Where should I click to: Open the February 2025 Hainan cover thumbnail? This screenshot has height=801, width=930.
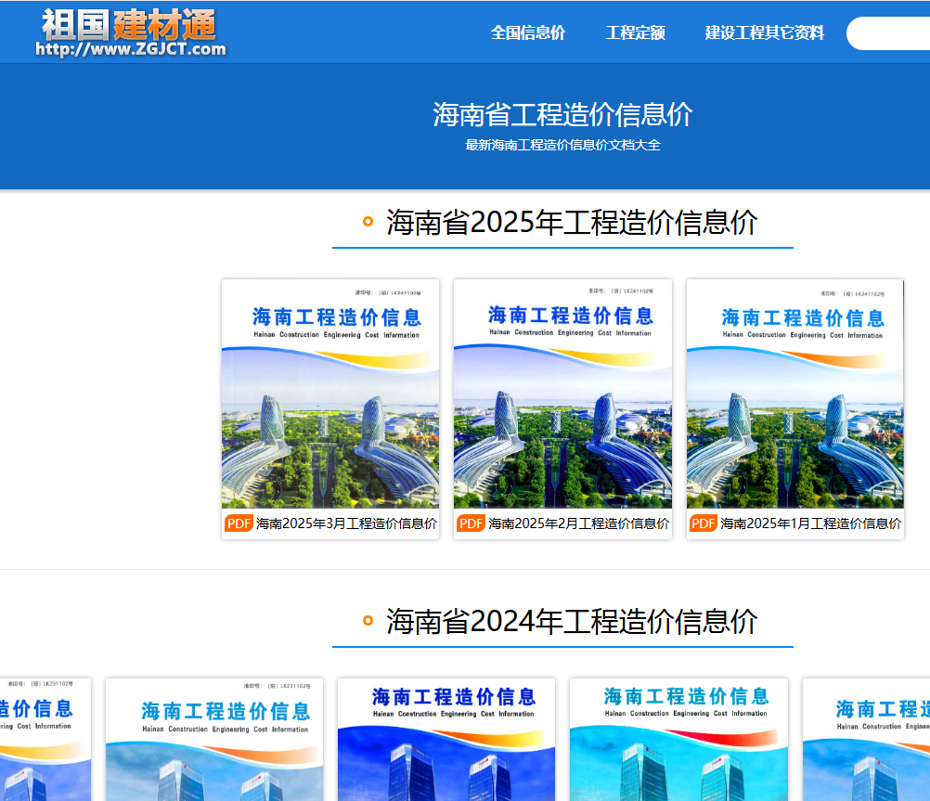click(562, 394)
